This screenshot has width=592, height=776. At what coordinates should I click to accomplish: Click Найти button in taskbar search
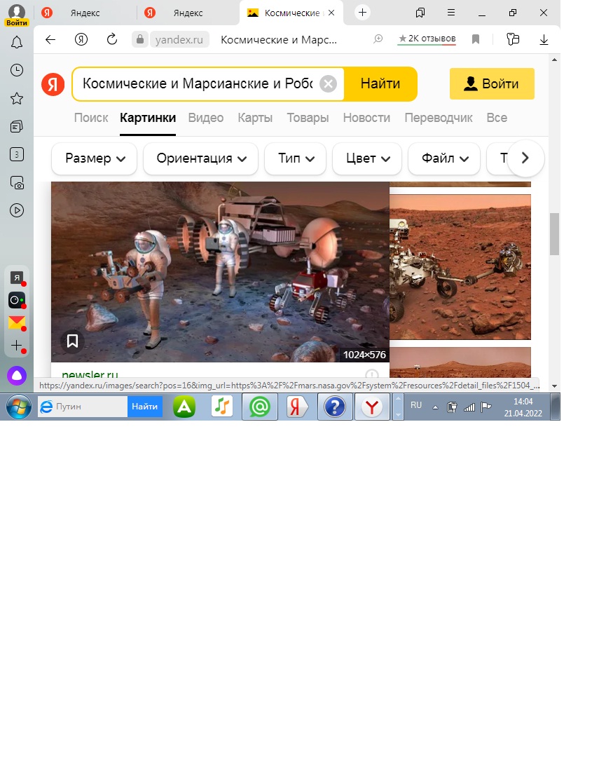coord(144,407)
